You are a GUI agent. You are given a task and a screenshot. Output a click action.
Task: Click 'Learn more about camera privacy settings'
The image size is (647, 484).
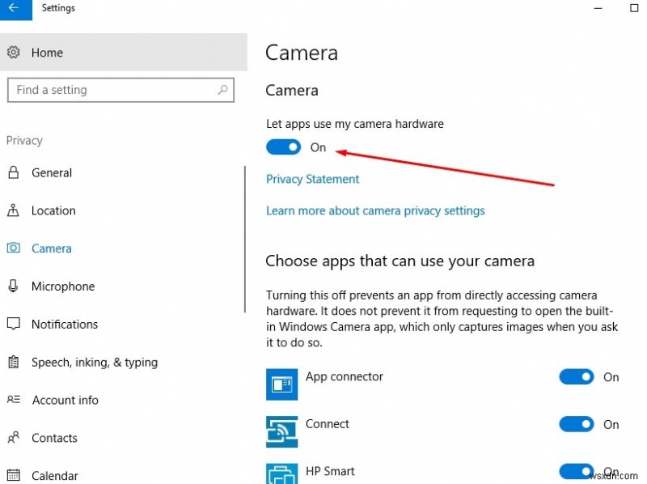pos(375,210)
